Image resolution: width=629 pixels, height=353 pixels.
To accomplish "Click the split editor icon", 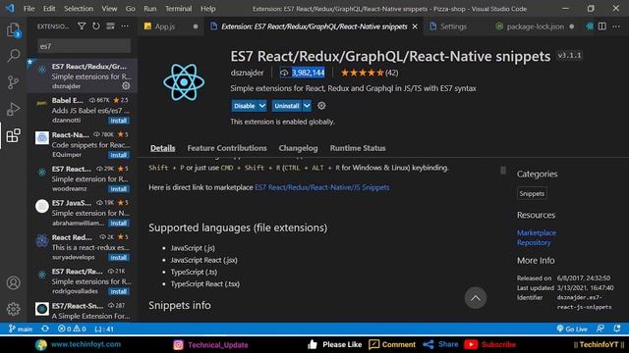I will click(602, 26).
